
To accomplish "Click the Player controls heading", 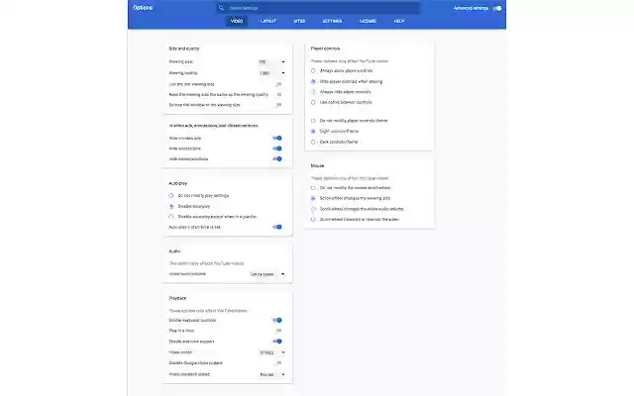I will (x=326, y=49).
